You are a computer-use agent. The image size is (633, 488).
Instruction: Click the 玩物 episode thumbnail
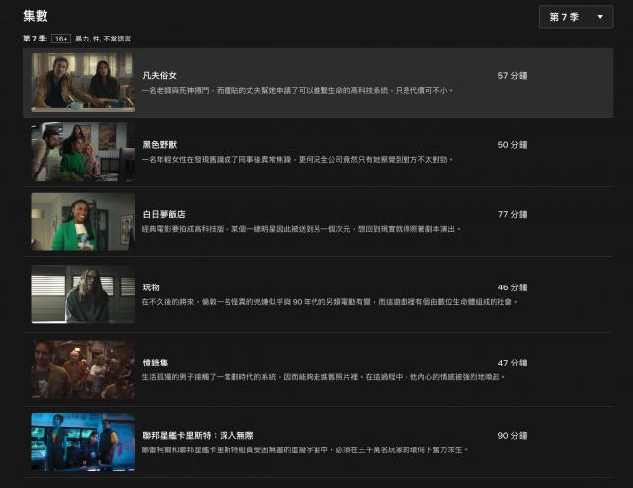(x=82, y=293)
